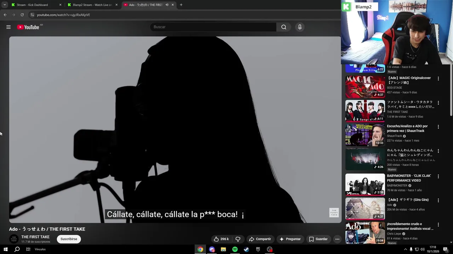Image resolution: width=453 pixels, height=254 pixels.
Task: Open THE FIRST TAKE channel avatar
Action: click(x=14, y=239)
